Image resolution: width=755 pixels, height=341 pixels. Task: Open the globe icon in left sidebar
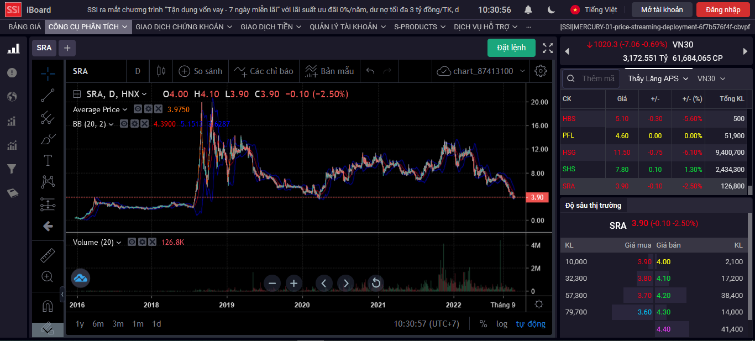tap(12, 97)
